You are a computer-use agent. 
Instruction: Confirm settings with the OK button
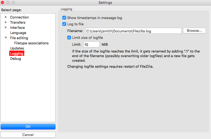coord(28,127)
